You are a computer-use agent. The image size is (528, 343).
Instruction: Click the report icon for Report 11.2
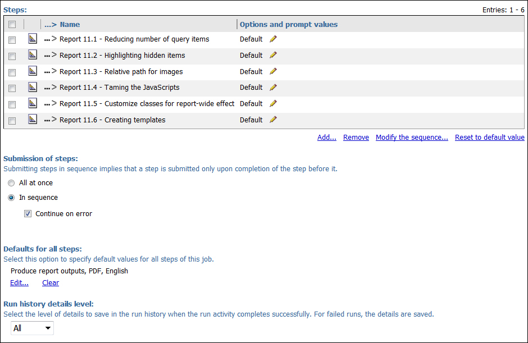[33, 54]
